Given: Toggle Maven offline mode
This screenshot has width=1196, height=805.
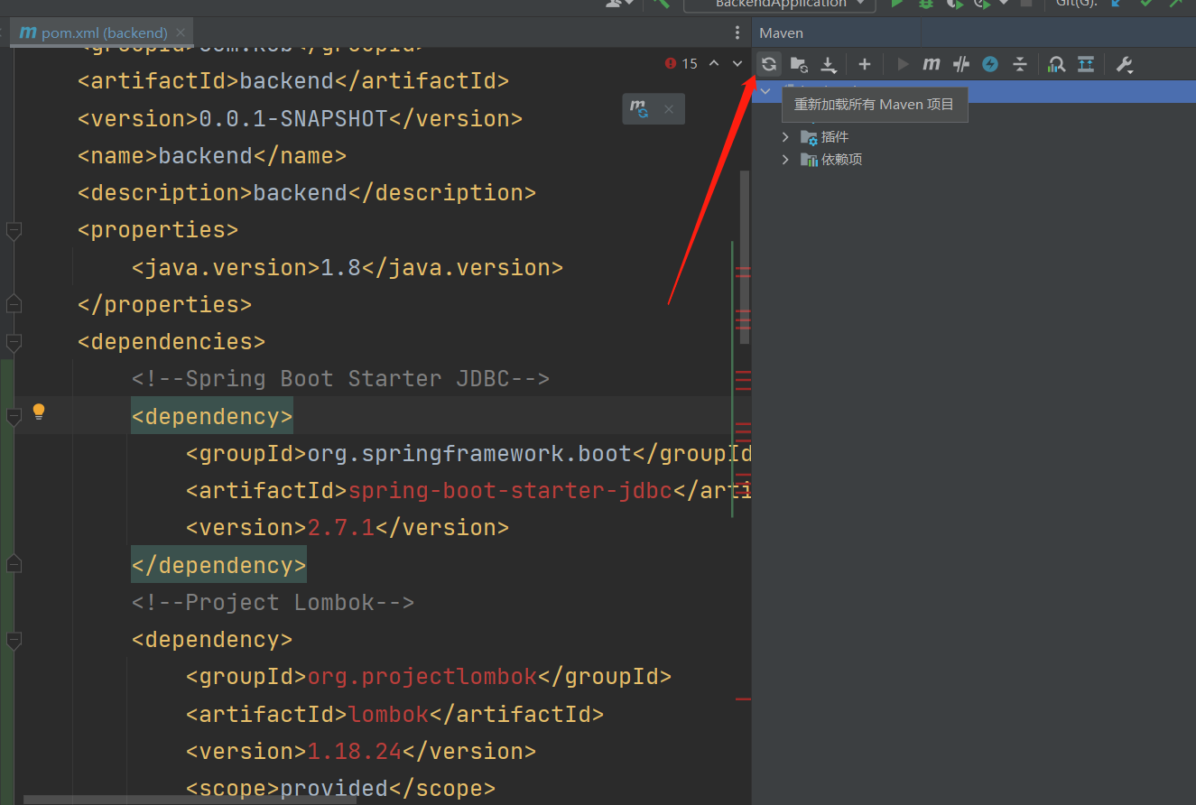Looking at the screenshot, I should [961, 64].
